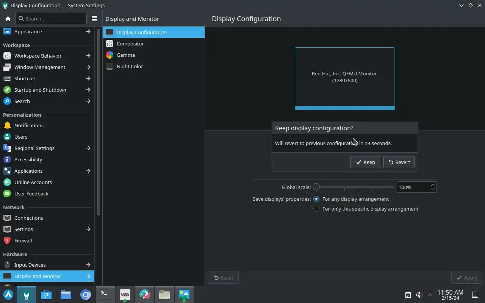Expand Shortcuts submenu arrow
Screen dimensions: 485x303
(88, 78)
